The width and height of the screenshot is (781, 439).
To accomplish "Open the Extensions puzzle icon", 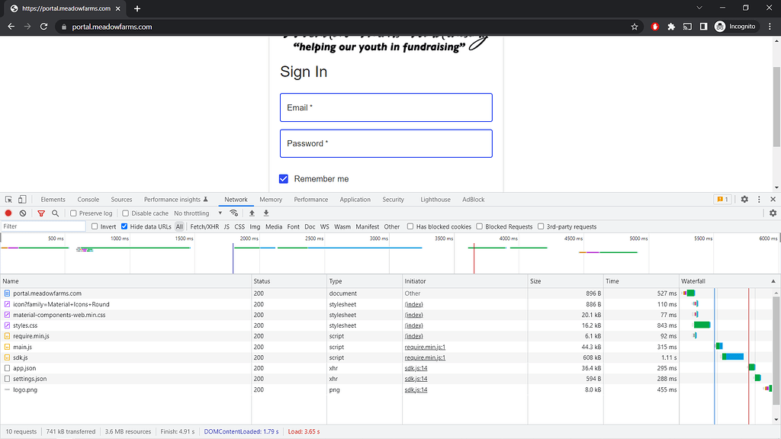I will [671, 27].
